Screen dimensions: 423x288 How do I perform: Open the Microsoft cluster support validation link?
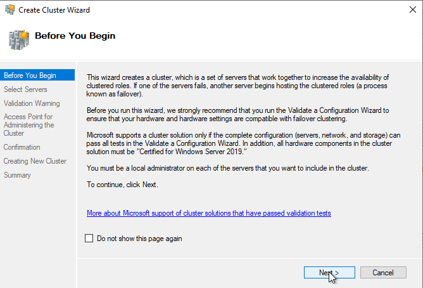tap(209, 213)
